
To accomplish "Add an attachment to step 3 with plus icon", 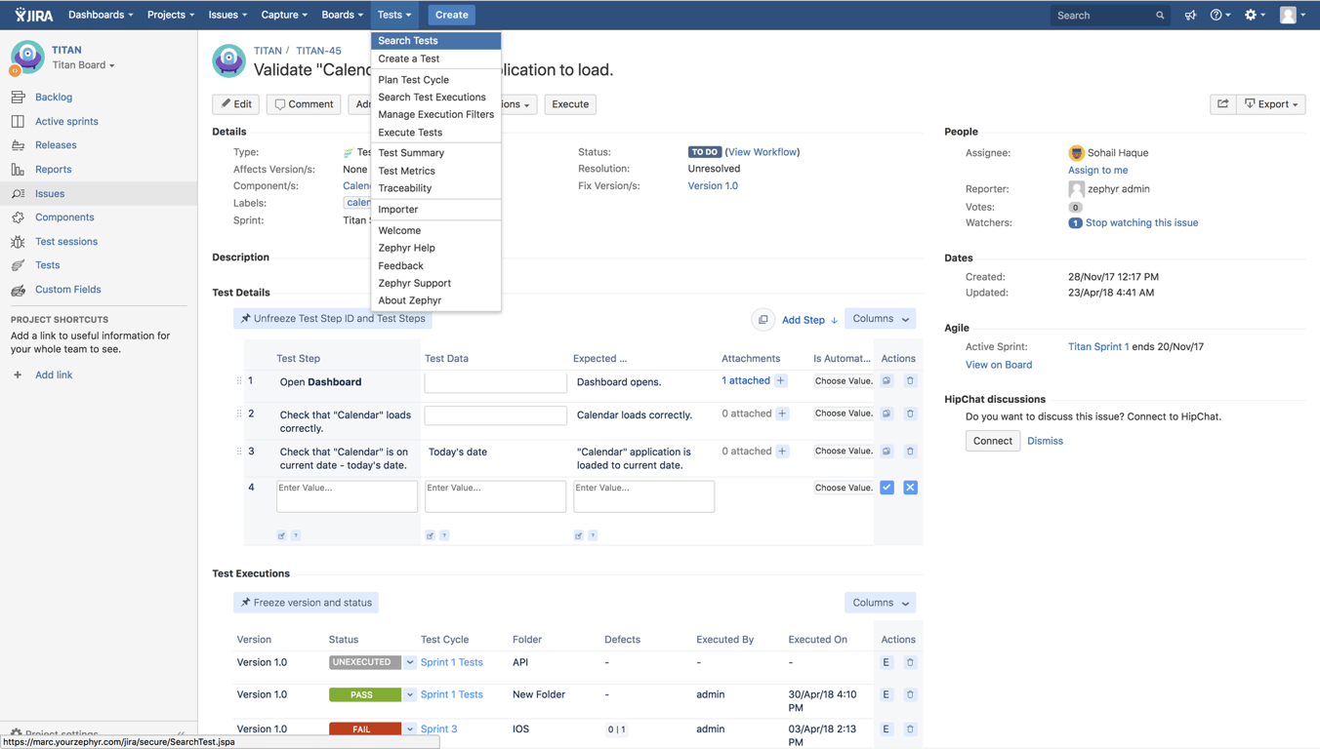I will [782, 452].
